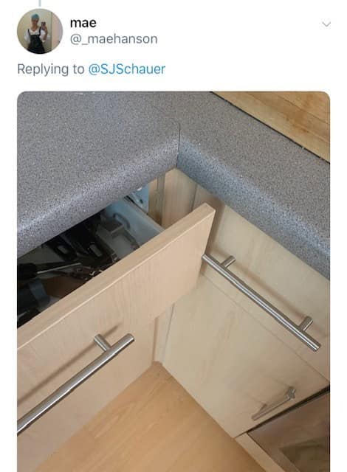Click the small lower cabinet handle in photo
Image resolution: width=347 pixels, height=472 pixels.
(x=273, y=404)
